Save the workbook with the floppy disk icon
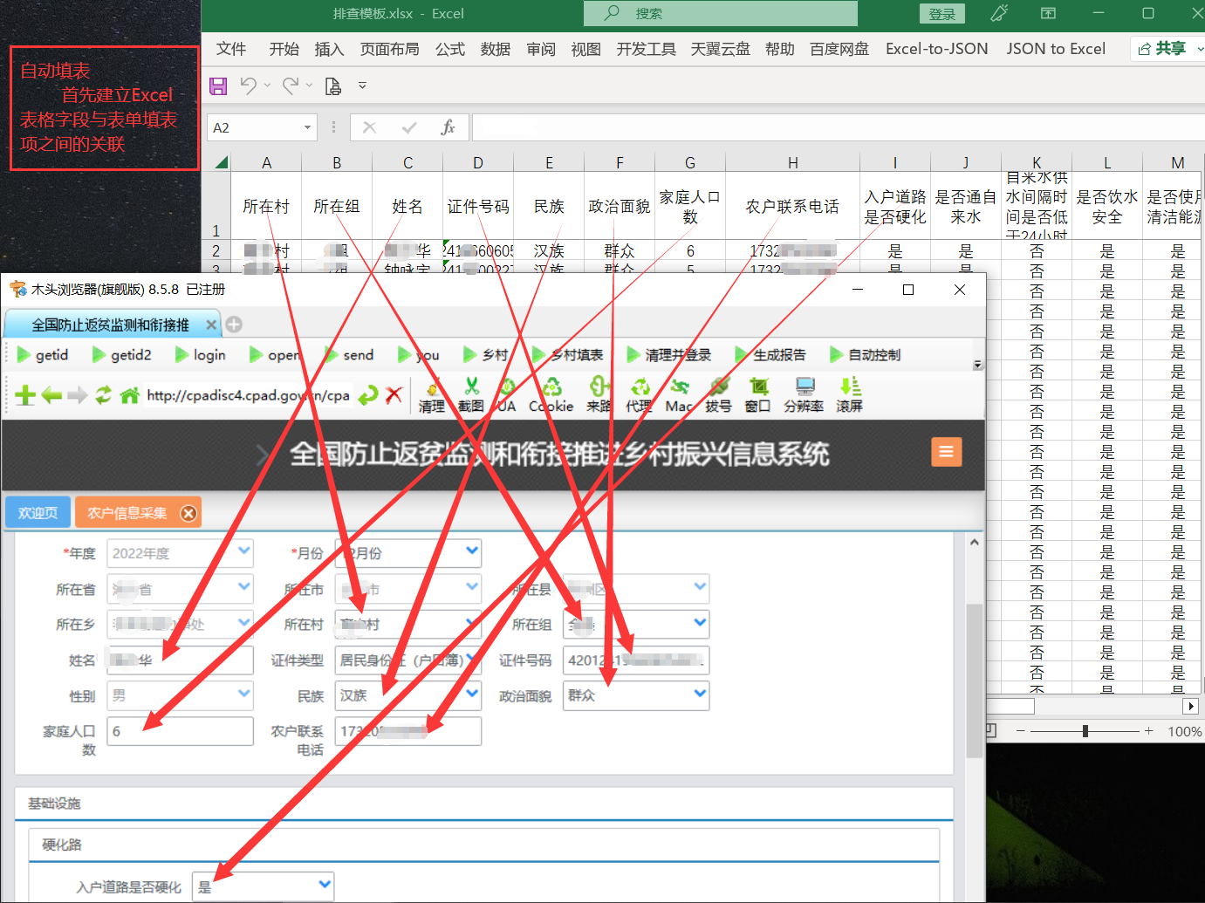1205x903 pixels. (x=218, y=86)
